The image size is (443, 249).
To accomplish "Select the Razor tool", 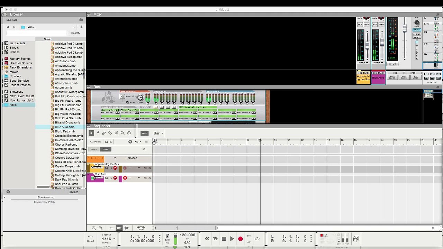I will point(110,133).
